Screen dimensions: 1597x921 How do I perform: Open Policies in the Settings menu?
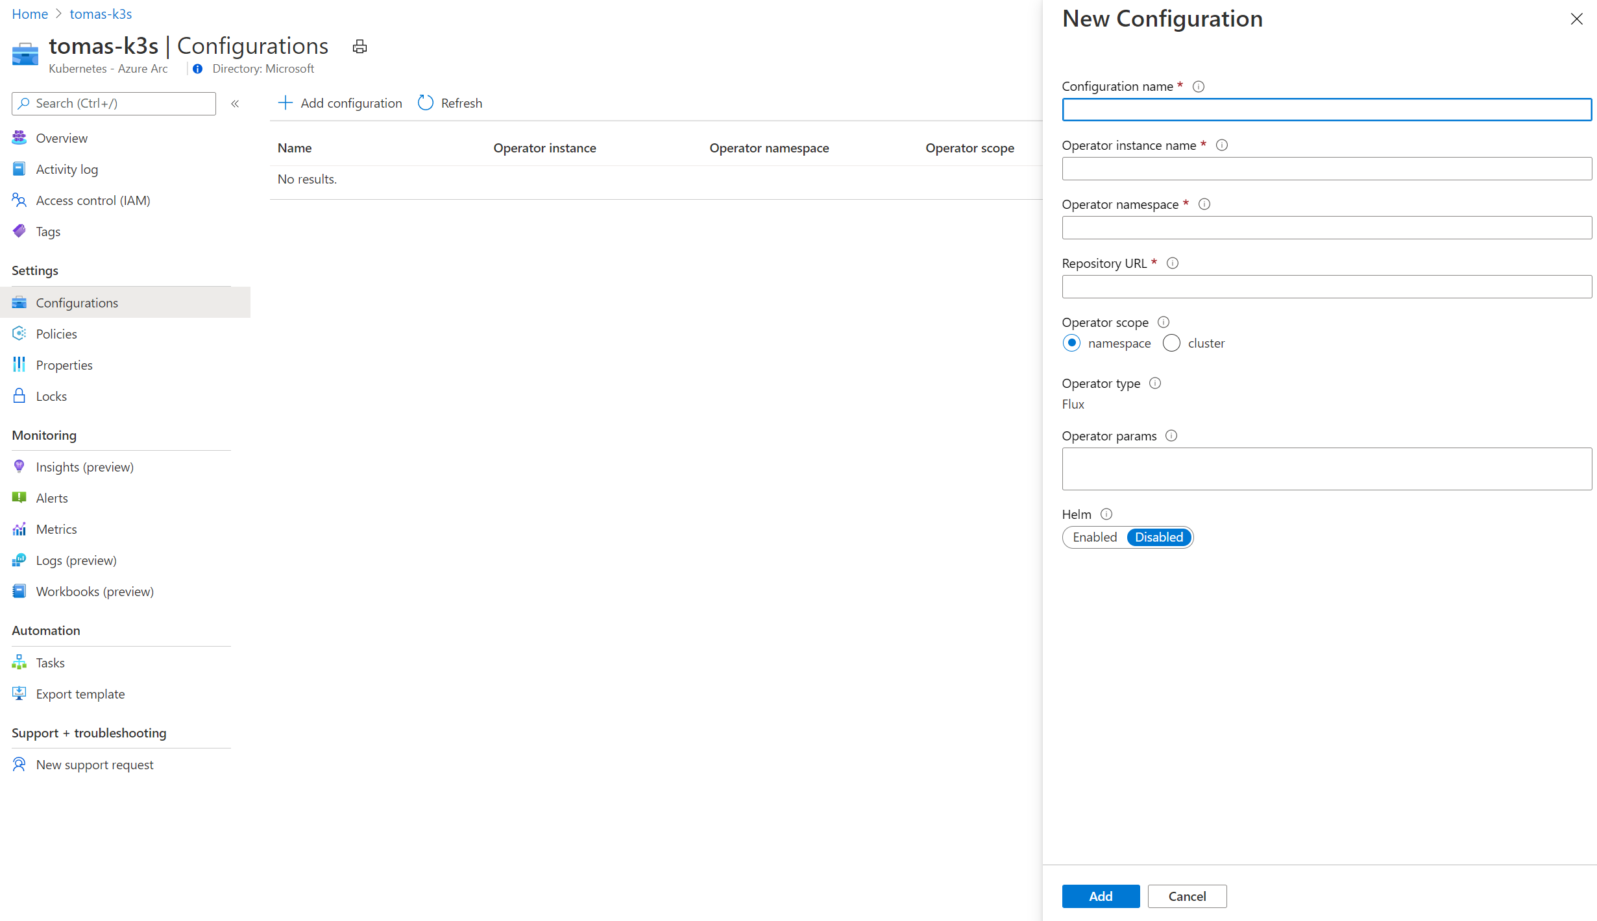tap(56, 334)
